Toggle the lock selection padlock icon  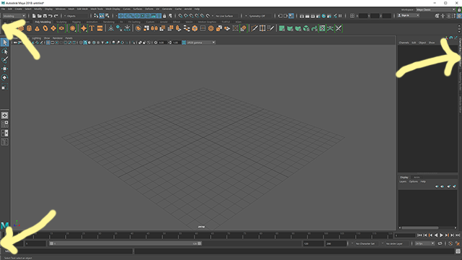coord(165,16)
